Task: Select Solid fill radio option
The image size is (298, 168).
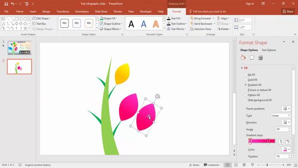Action: point(245,80)
